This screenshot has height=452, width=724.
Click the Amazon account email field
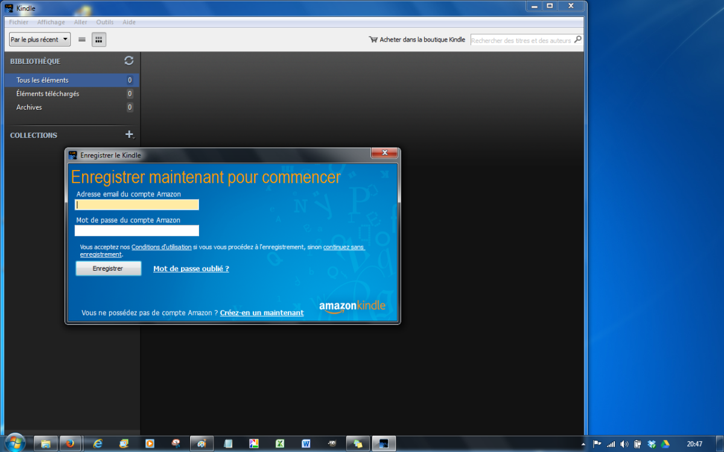click(137, 205)
